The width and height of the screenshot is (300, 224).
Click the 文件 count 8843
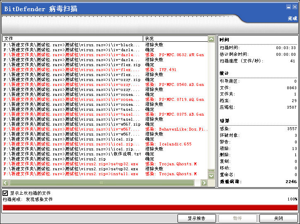tap(292, 88)
